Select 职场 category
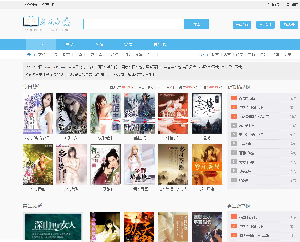Image resolution: width=300 pixels, height=242 pixels. tap(78, 55)
